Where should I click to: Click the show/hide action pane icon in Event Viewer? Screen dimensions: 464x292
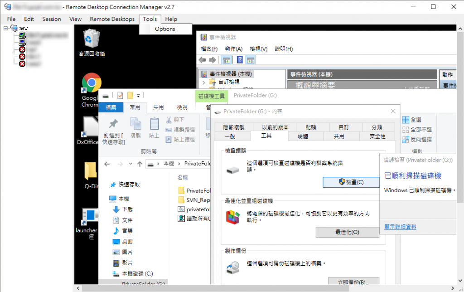[x=250, y=60]
